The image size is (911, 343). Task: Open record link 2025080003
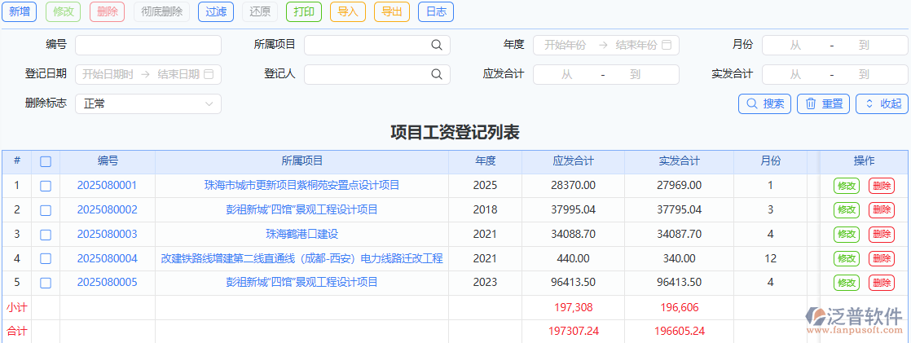pos(108,235)
